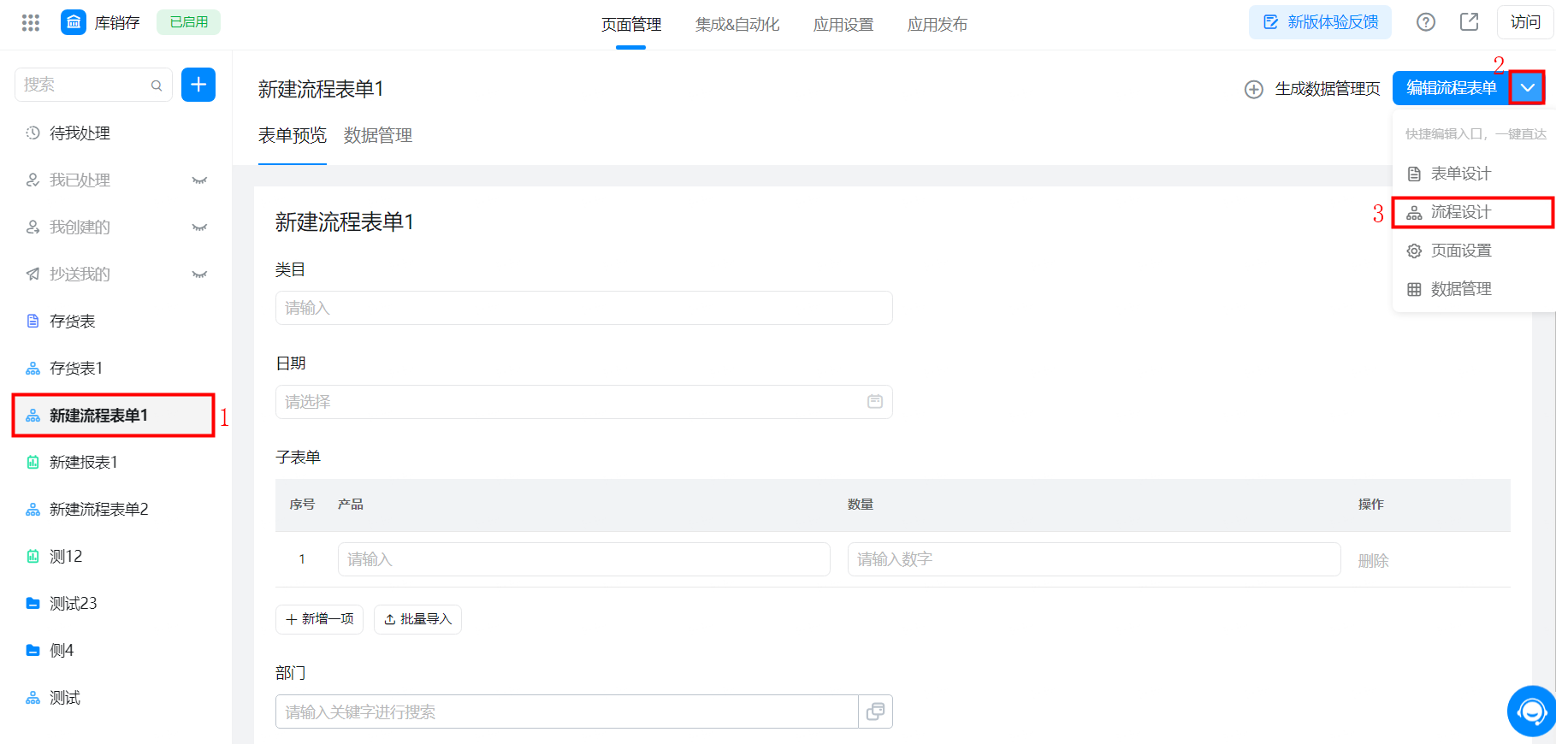The height and width of the screenshot is (744, 1556).
Task: Click the 访问 button
Action: click(1525, 22)
